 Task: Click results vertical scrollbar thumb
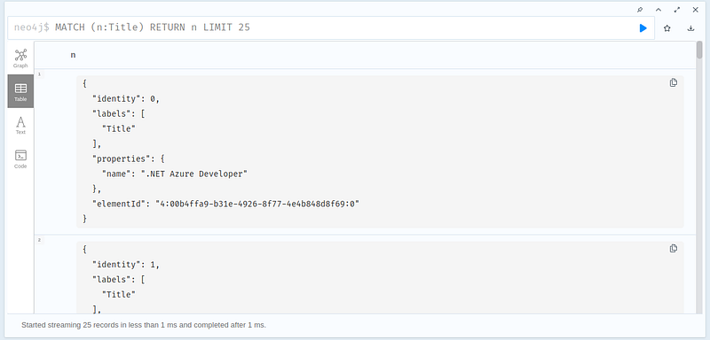click(x=699, y=50)
